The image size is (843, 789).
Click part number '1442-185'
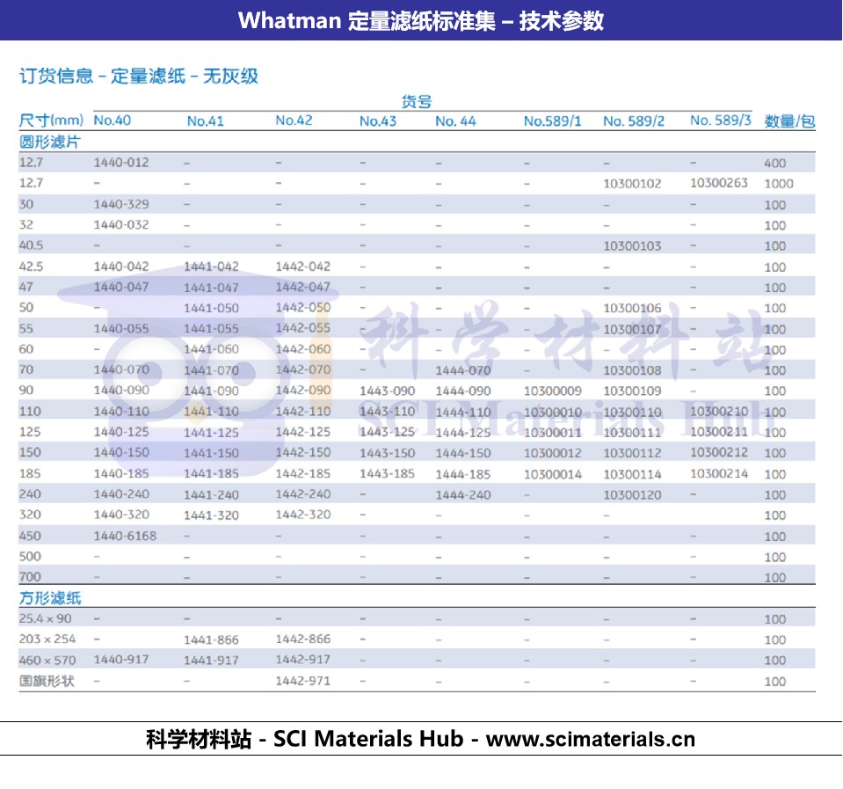click(303, 474)
